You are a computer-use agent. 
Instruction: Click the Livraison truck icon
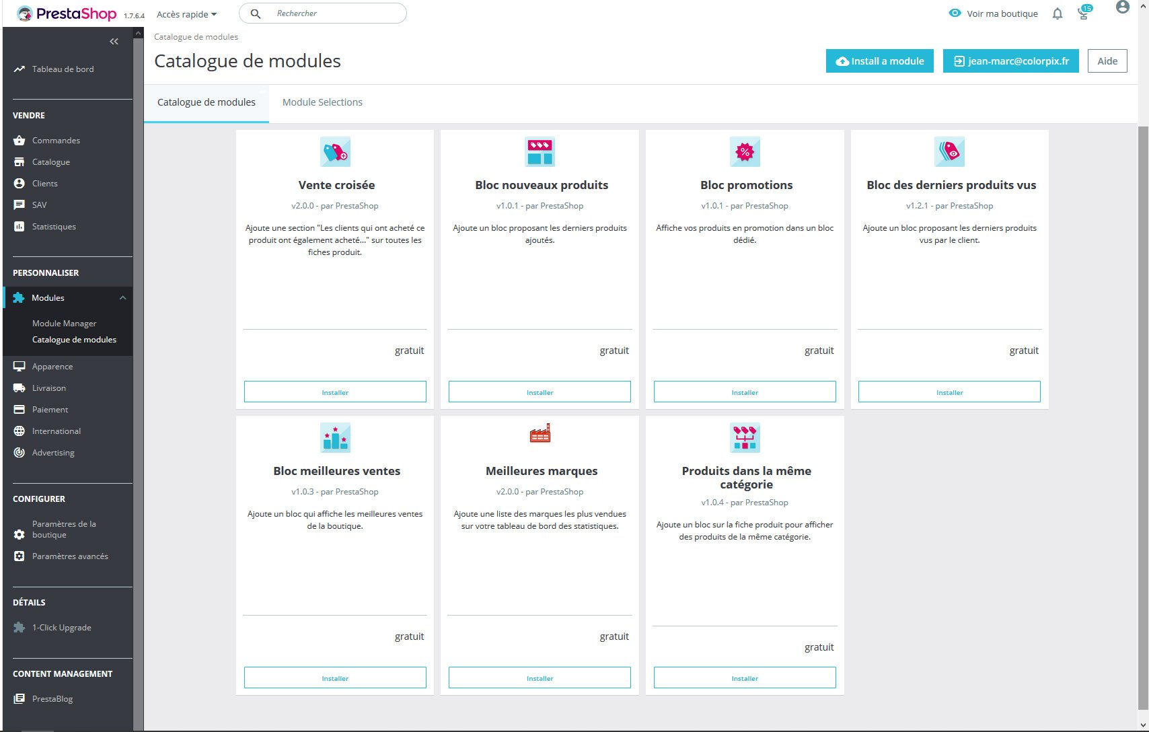[x=20, y=388]
